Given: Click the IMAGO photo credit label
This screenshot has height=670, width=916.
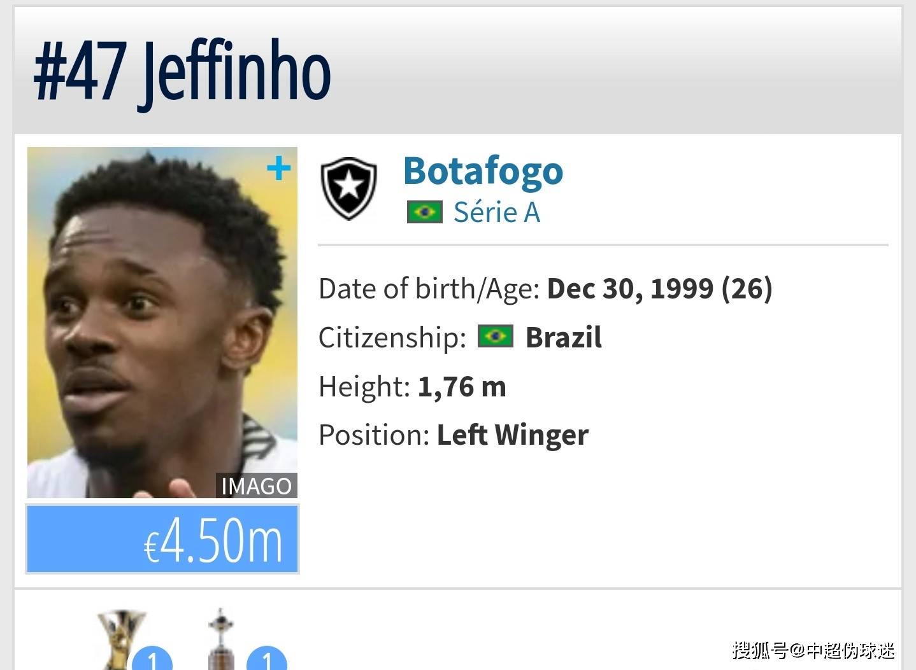Looking at the screenshot, I should click(256, 486).
